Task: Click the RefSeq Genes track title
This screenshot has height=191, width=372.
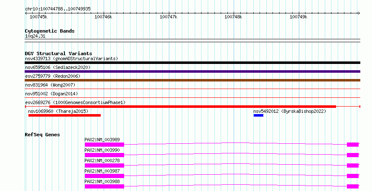Action: [x=42, y=135]
